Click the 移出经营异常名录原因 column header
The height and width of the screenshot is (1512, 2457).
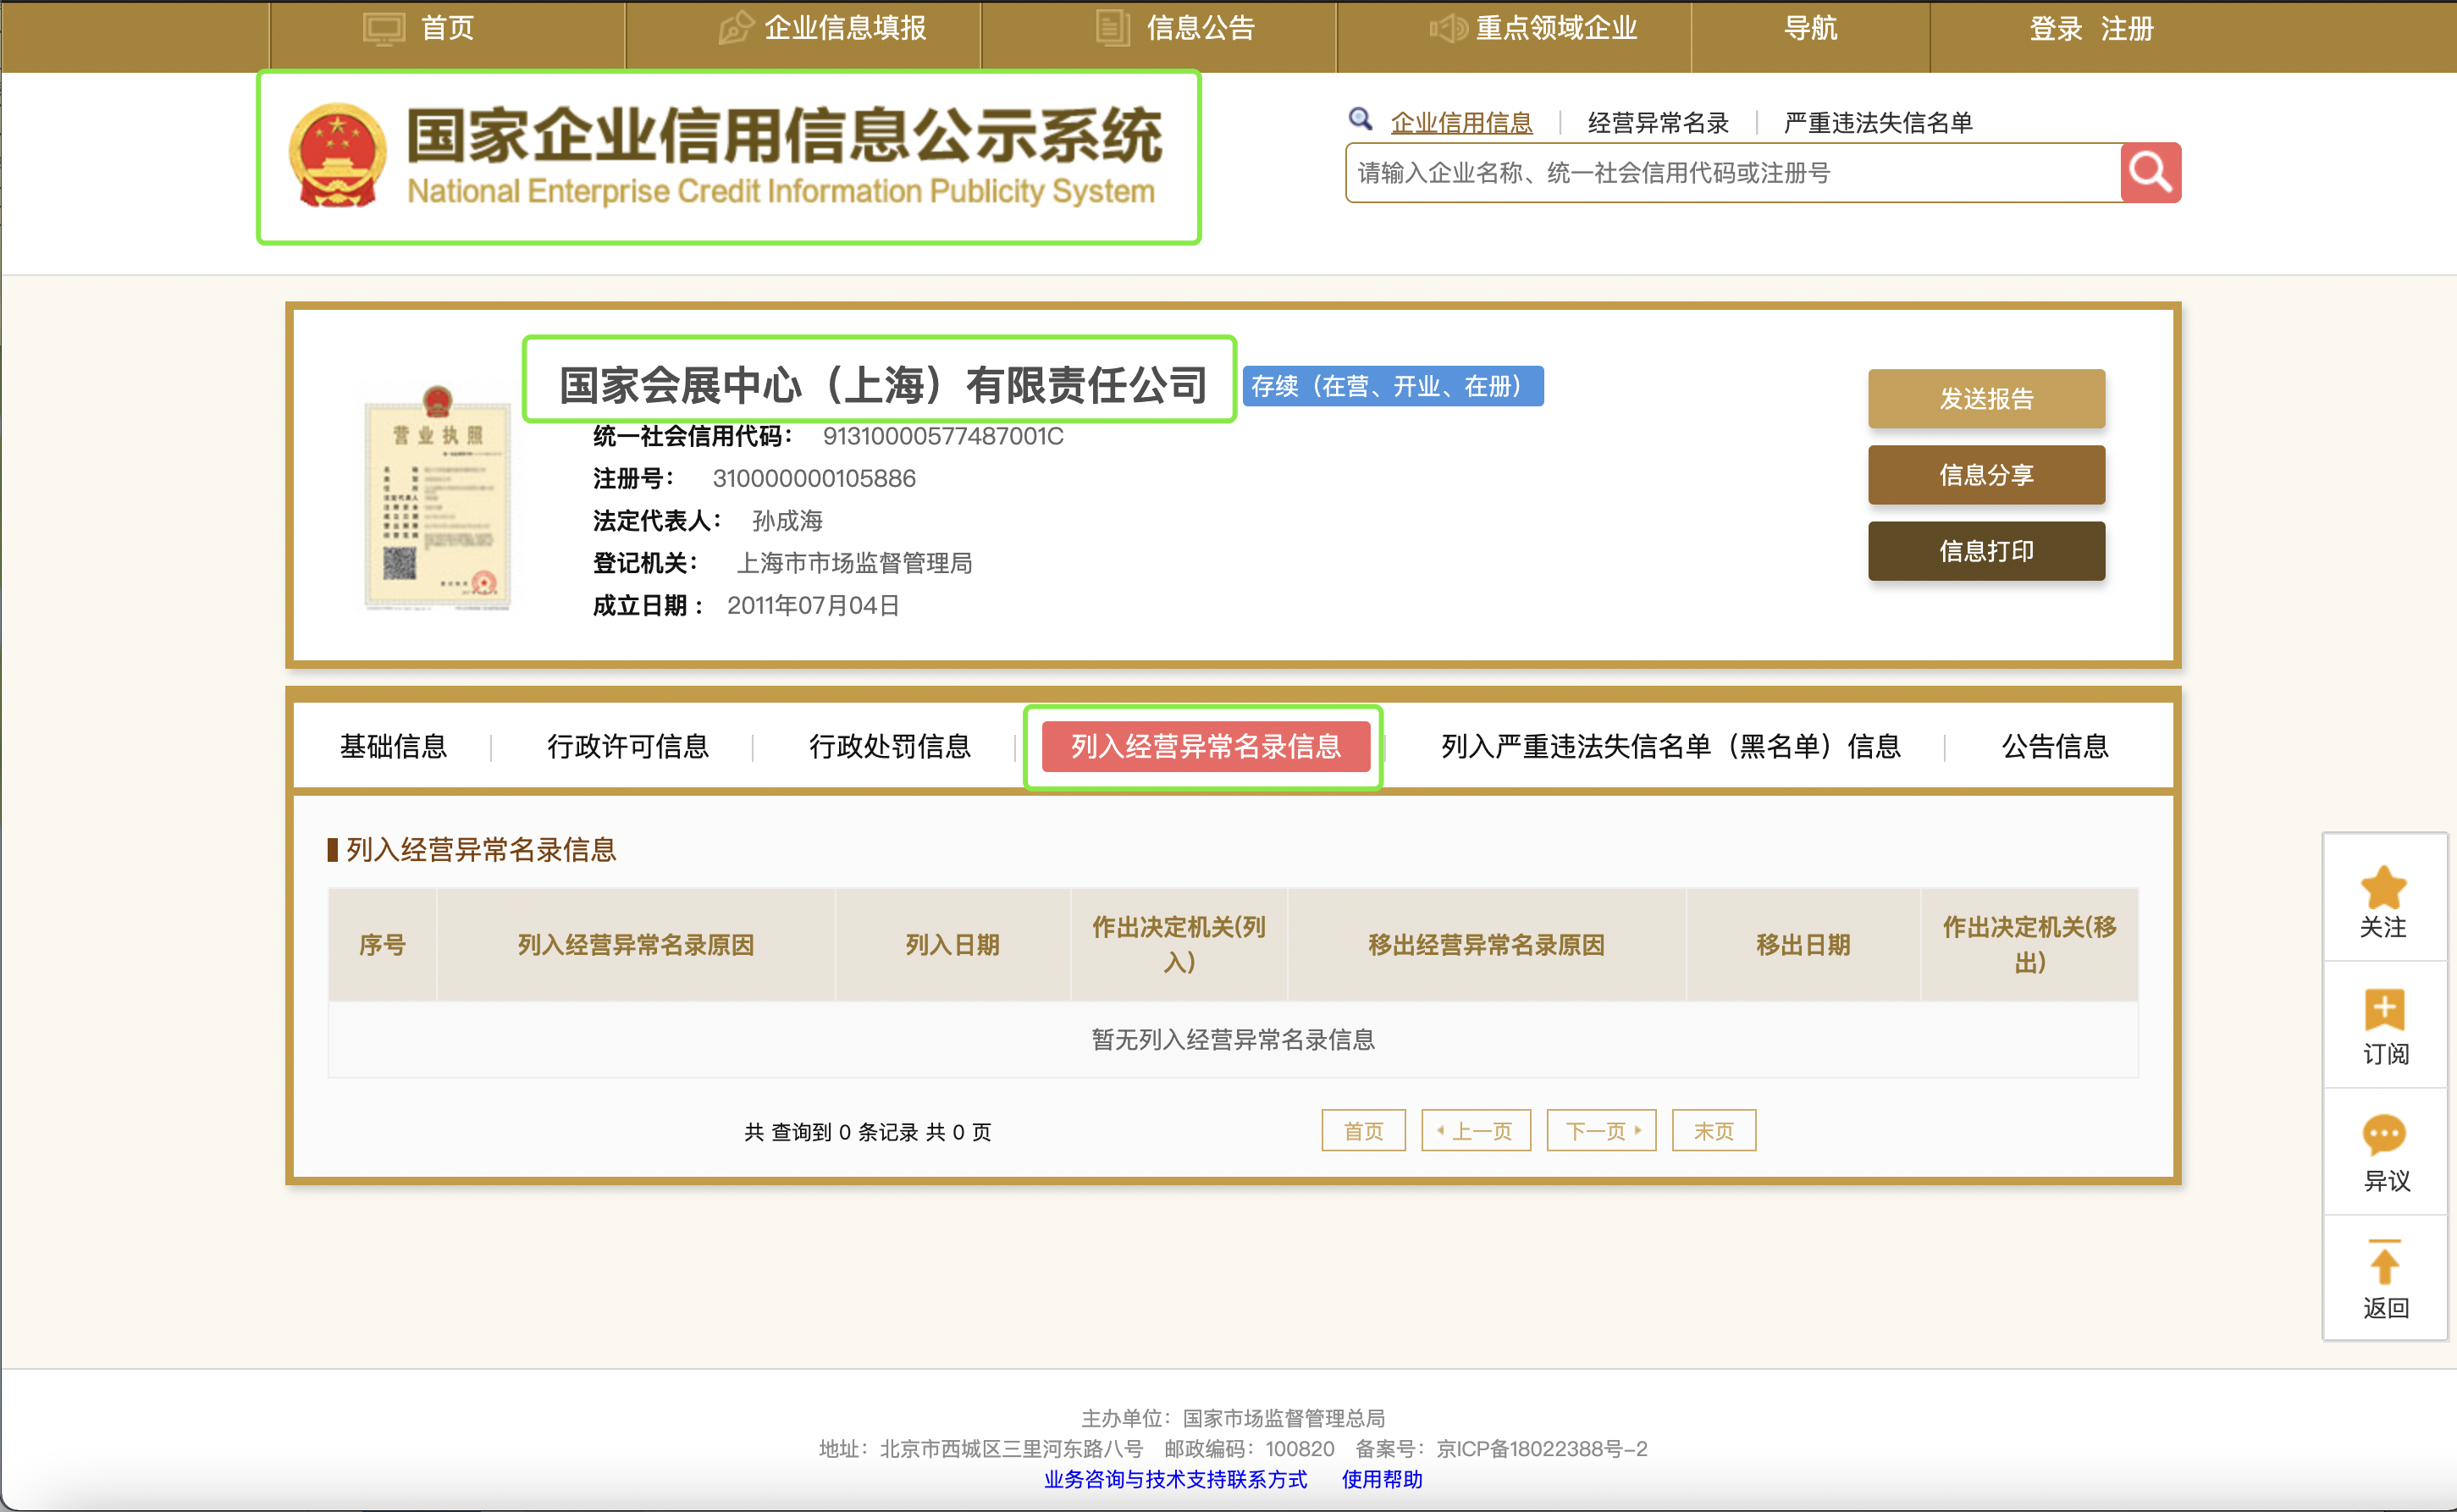pyautogui.click(x=1486, y=945)
